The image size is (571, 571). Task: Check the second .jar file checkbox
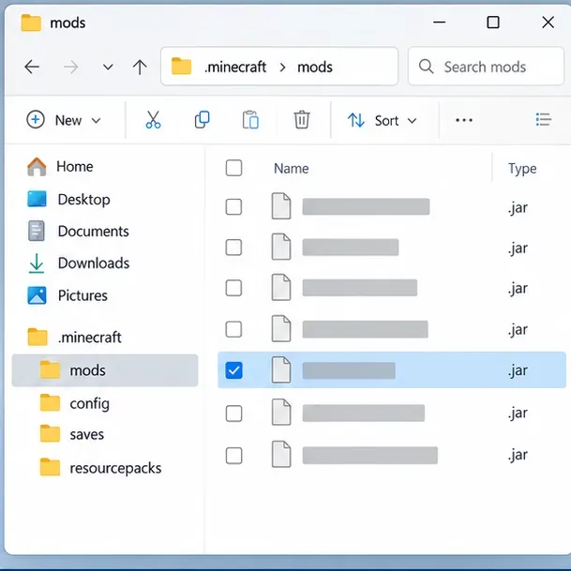233,248
